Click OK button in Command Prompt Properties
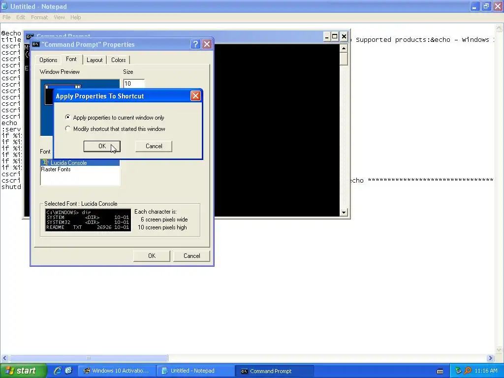504x378 pixels. point(152,256)
